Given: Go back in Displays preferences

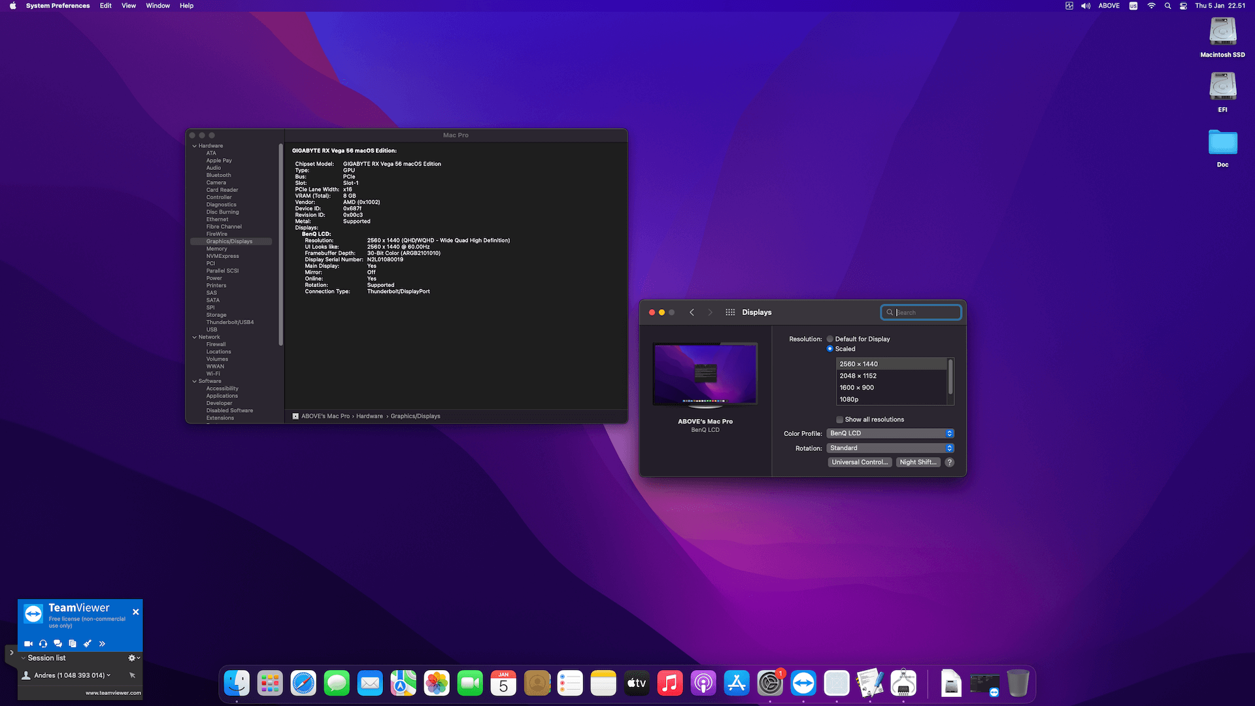Looking at the screenshot, I should (692, 312).
